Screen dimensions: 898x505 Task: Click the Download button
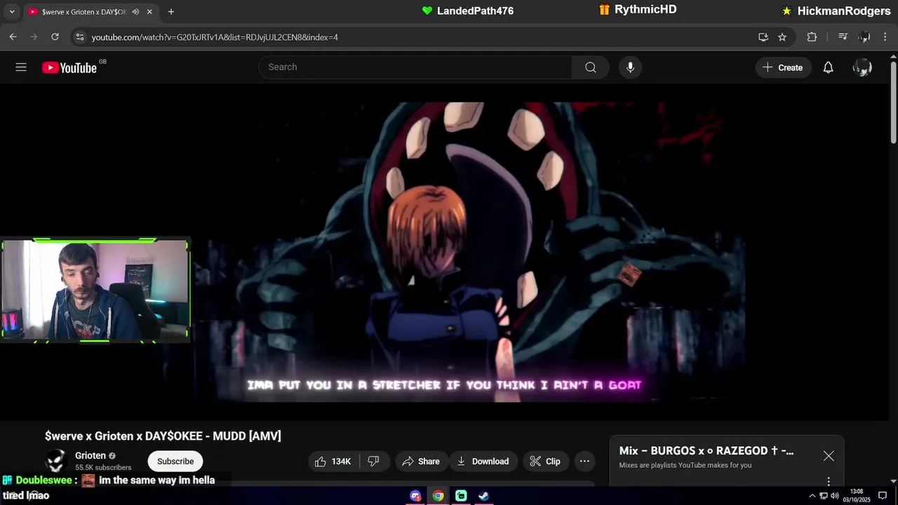pyautogui.click(x=483, y=461)
